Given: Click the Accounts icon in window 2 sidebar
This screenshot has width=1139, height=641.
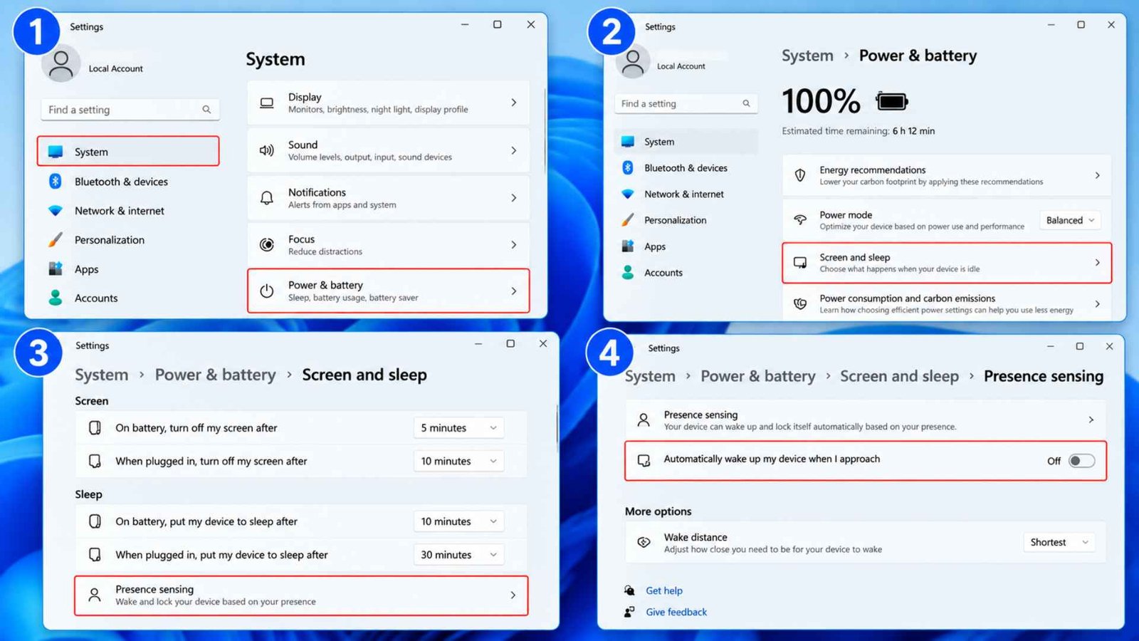Looking at the screenshot, I should [x=628, y=272].
